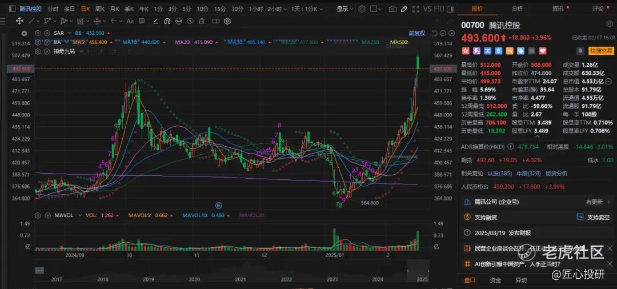Image resolution: width=617 pixels, height=289 pixels.
Task: Open drawing toolbar settings gear
Action: [227, 21]
